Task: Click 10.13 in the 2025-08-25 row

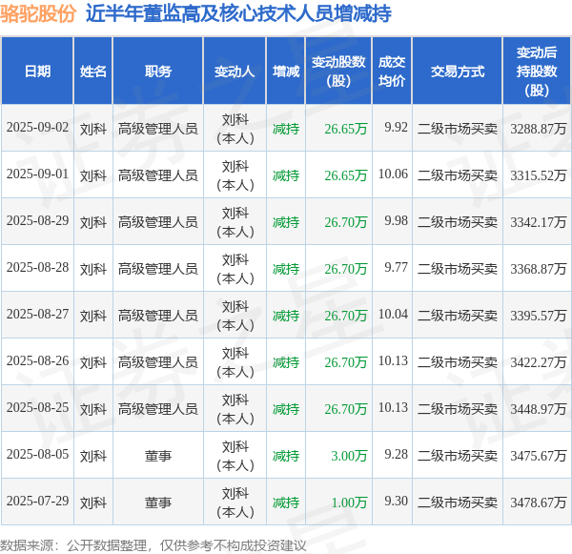Action: 393,408
